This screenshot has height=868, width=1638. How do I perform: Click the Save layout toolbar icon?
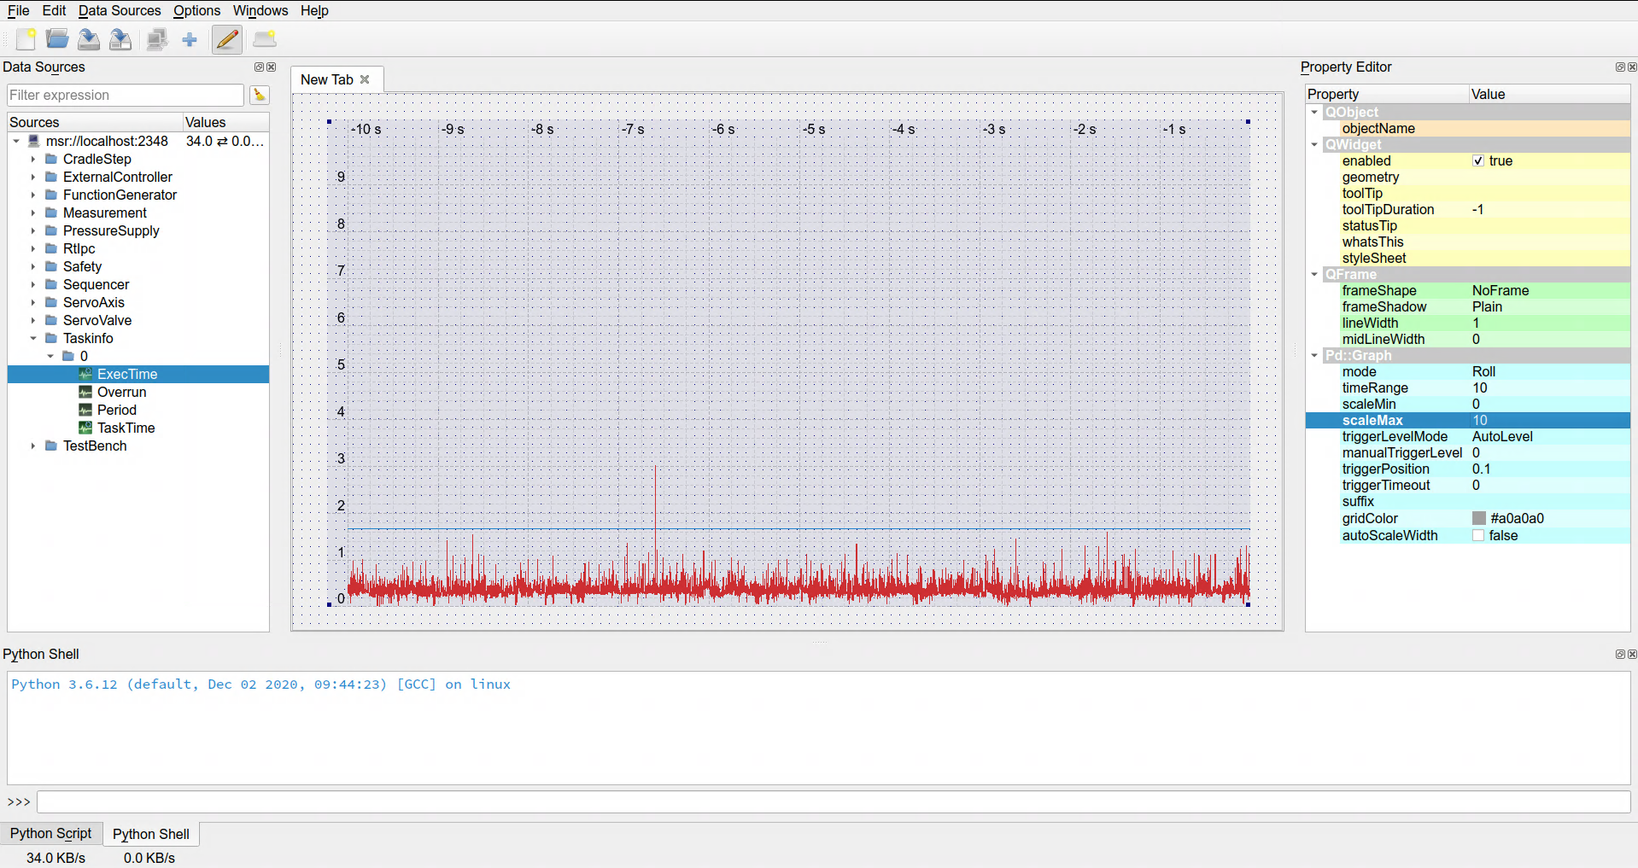tap(89, 39)
